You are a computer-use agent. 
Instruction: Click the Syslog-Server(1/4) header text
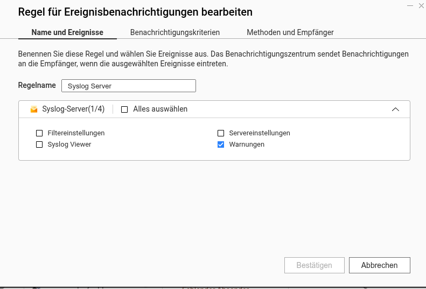73,109
